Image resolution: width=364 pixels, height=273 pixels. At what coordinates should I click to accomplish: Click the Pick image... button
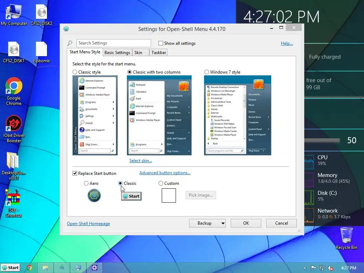pos(200,195)
